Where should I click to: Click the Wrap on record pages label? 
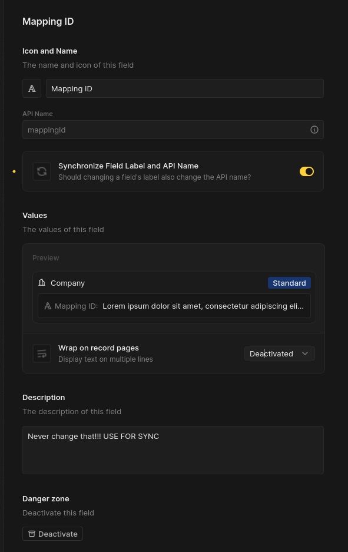tap(98, 348)
